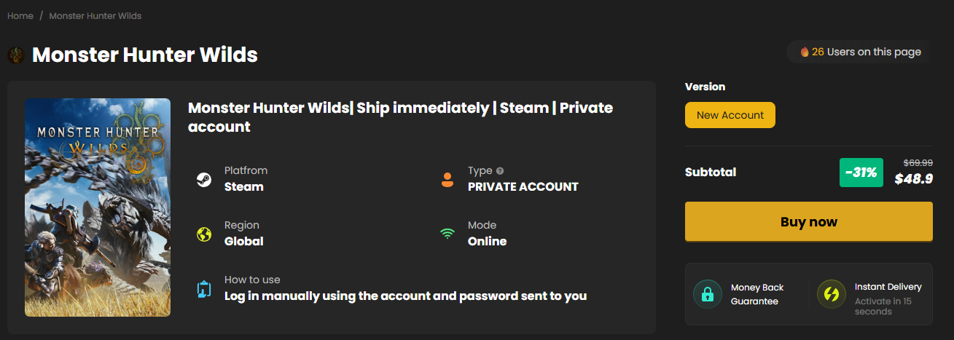Select the New Account version option

tap(730, 115)
